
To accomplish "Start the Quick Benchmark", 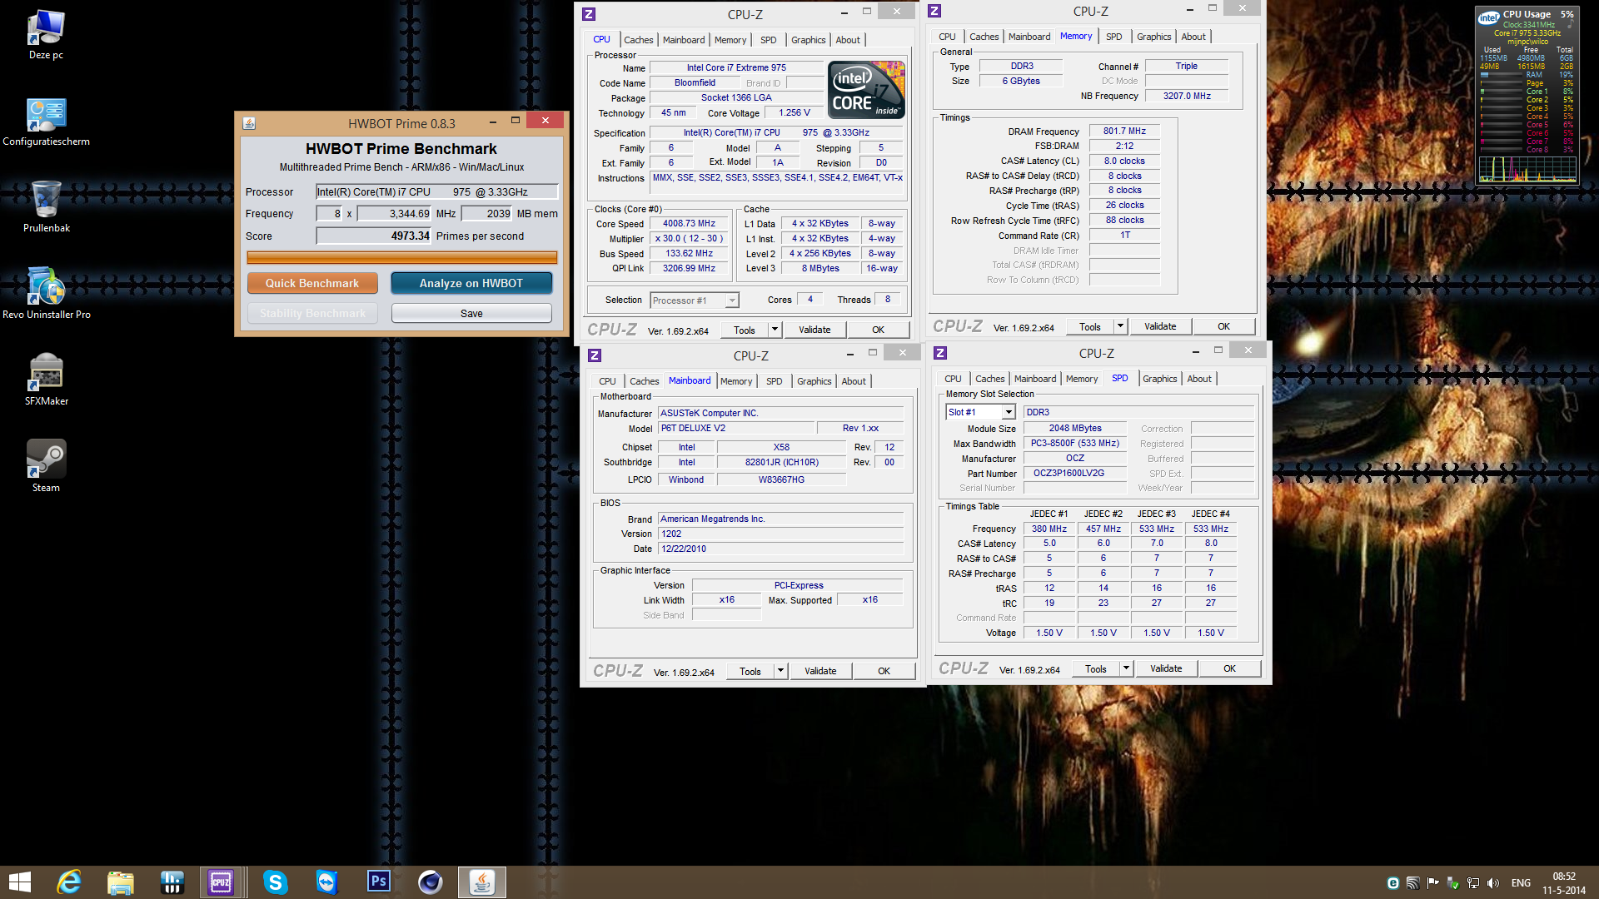I will point(312,283).
